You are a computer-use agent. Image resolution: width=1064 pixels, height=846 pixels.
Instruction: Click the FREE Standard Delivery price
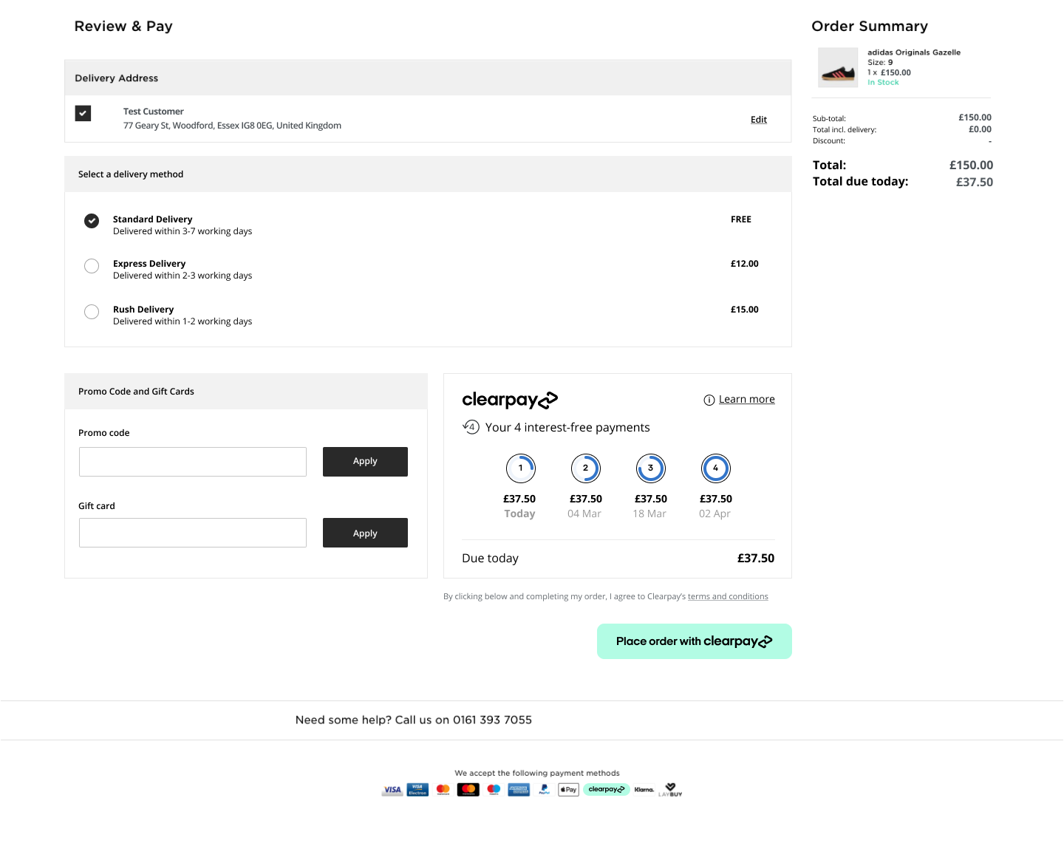coord(741,219)
